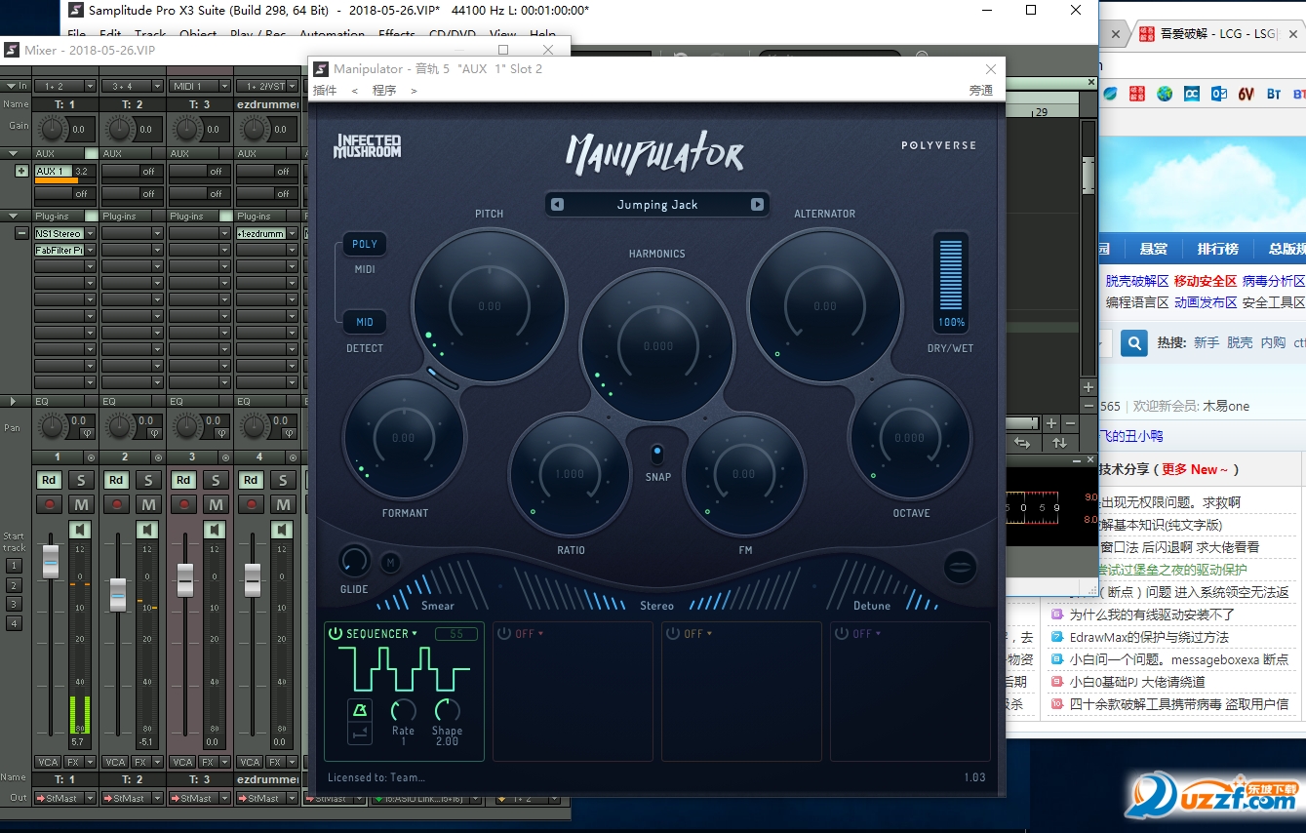Open the EdrawMax的保护与绕过方法 thread link
The height and width of the screenshot is (833, 1306).
pyautogui.click(x=1149, y=637)
